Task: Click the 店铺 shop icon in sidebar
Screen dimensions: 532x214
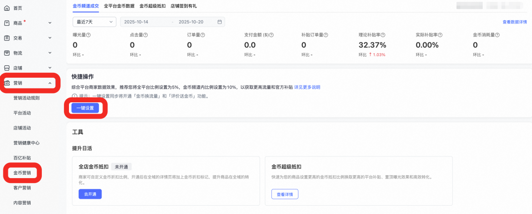Action: [7, 68]
